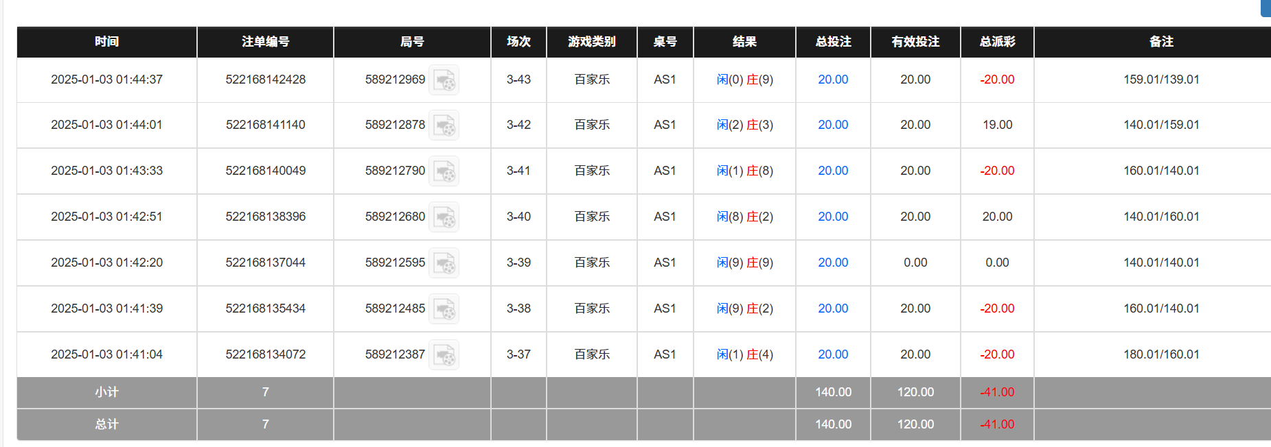1271x447 pixels.
Task: Open video replay for round 589212595
Action: (444, 263)
